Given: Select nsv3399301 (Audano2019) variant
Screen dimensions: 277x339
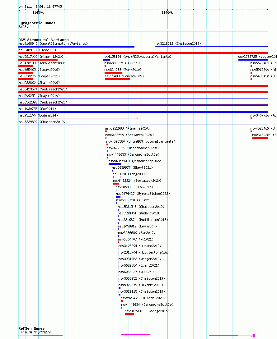Looking at the screenshot, I should (139, 213).
